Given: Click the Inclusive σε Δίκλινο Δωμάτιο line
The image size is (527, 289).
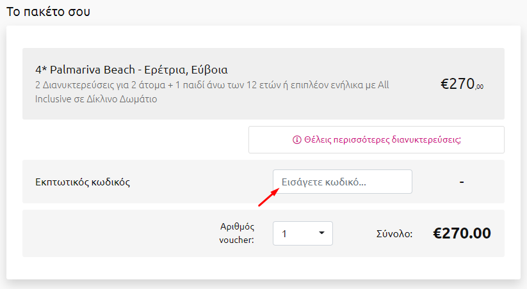Looking at the screenshot, I should pos(96,99).
